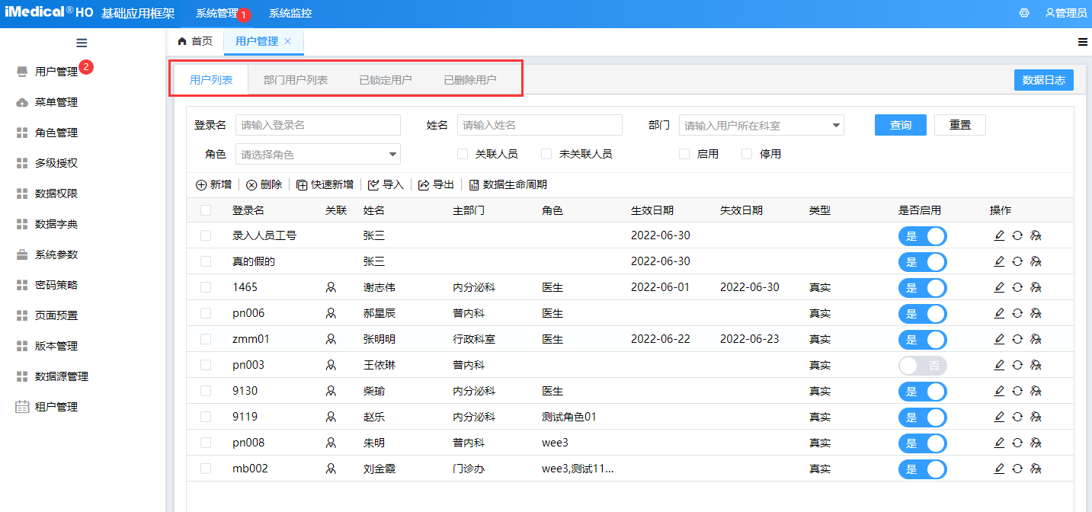The image size is (1092, 512).
Task: Toggle enable switch for user pn003
Action: point(922,365)
